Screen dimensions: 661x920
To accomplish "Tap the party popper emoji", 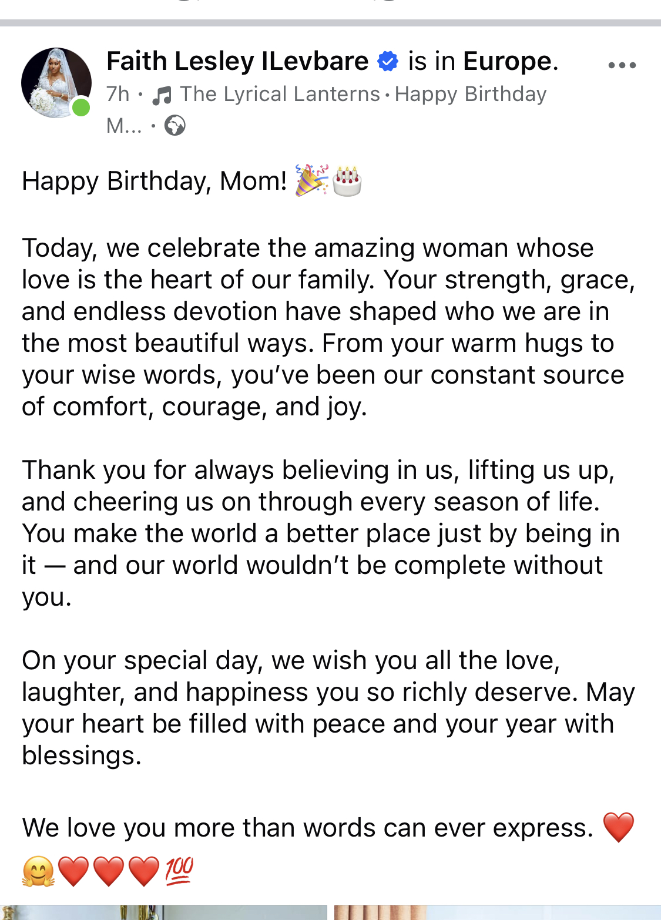I will coord(311,180).
